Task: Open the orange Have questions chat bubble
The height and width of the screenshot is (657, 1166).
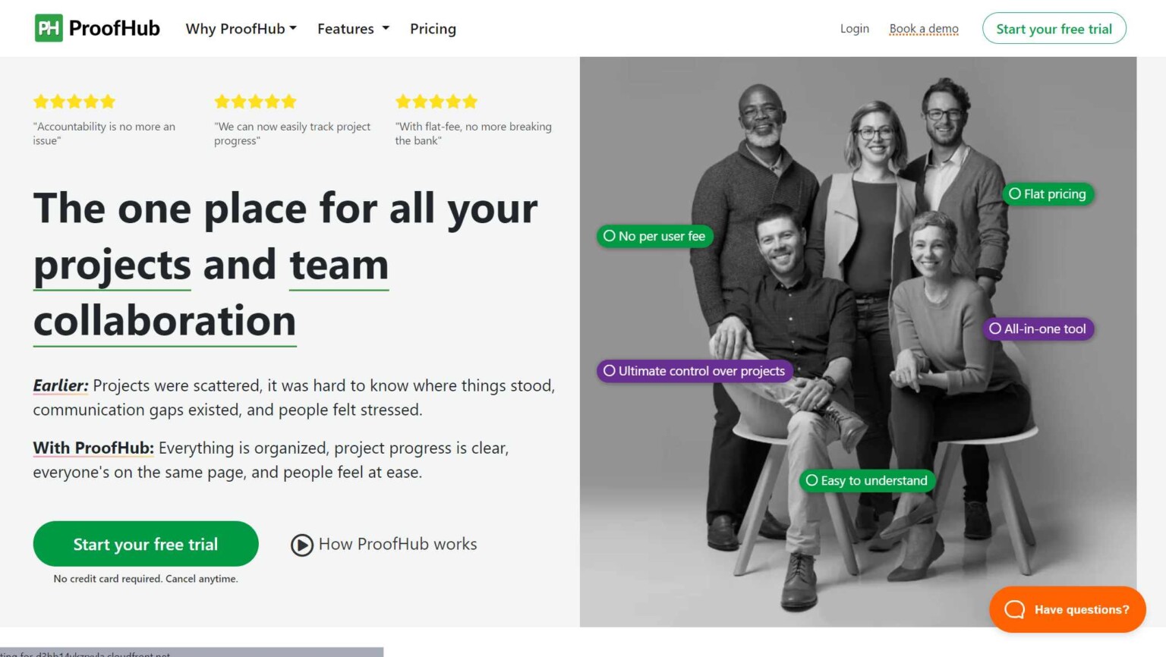Action: [x=1067, y=609]
